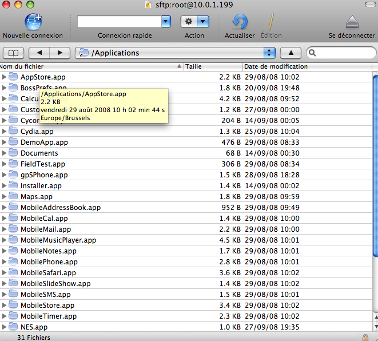Open the Connexion rapide dropdown arrow
This screenshot has height=341, width=378.
166,22
